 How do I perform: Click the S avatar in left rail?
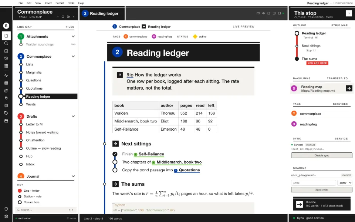click(x=6, y=26)
